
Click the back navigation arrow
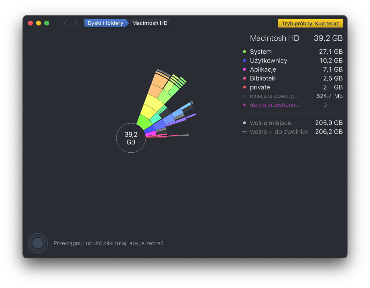(65, 23)
